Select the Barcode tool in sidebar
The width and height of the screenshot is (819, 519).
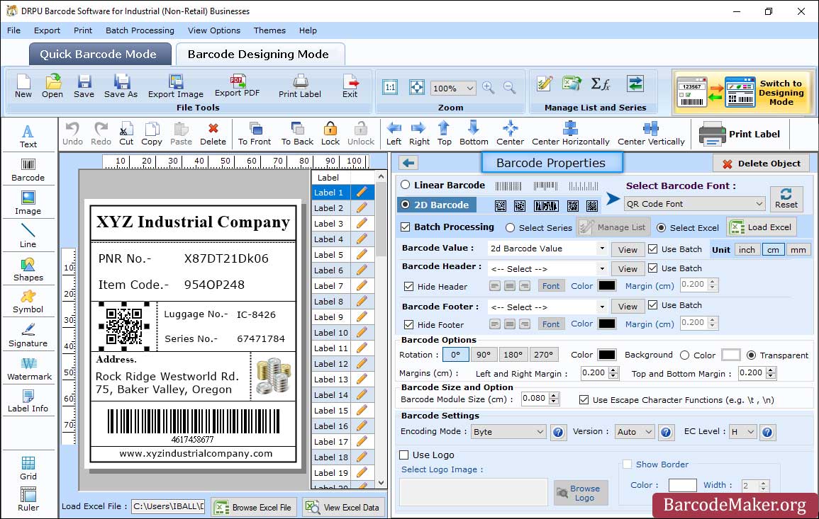[28, 170]
